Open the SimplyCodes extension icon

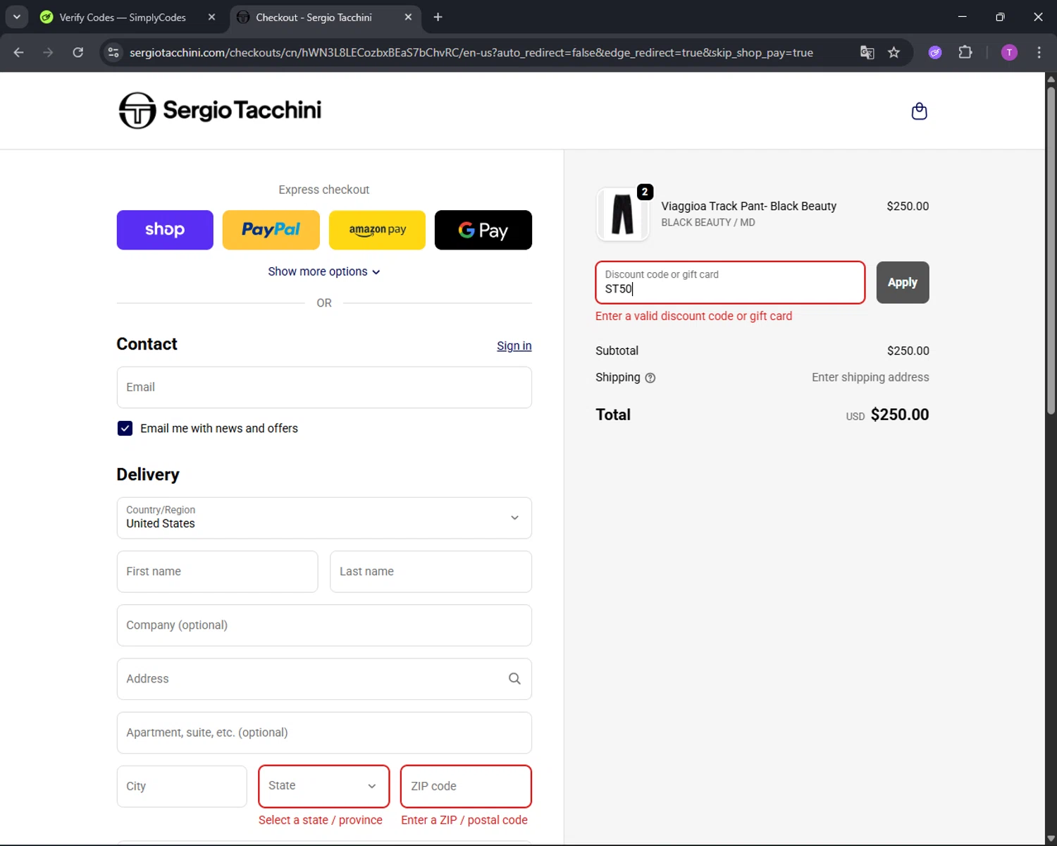click(935, 52)
